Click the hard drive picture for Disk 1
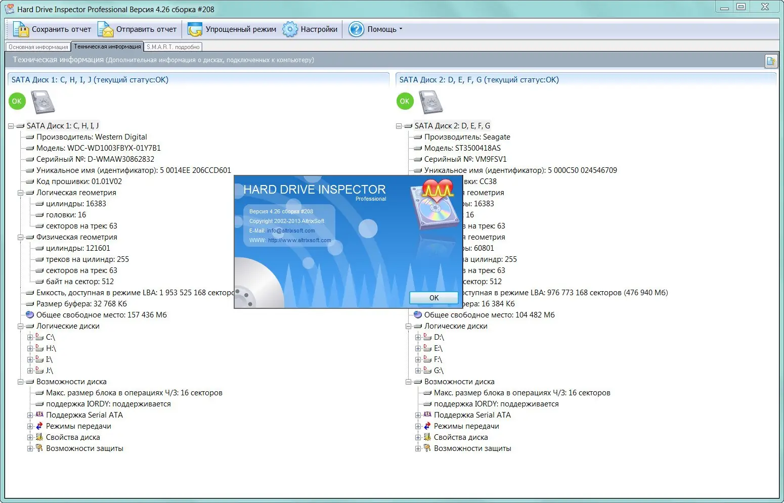This screenshot has height=503, width=784. tap(43, 102)
